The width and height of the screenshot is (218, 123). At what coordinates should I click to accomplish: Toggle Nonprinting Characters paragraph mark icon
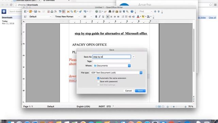click(124, 11)
